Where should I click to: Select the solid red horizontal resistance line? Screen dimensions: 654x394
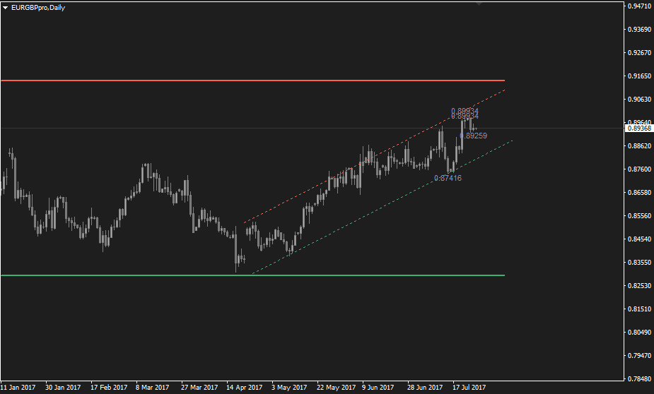[252, 80]
